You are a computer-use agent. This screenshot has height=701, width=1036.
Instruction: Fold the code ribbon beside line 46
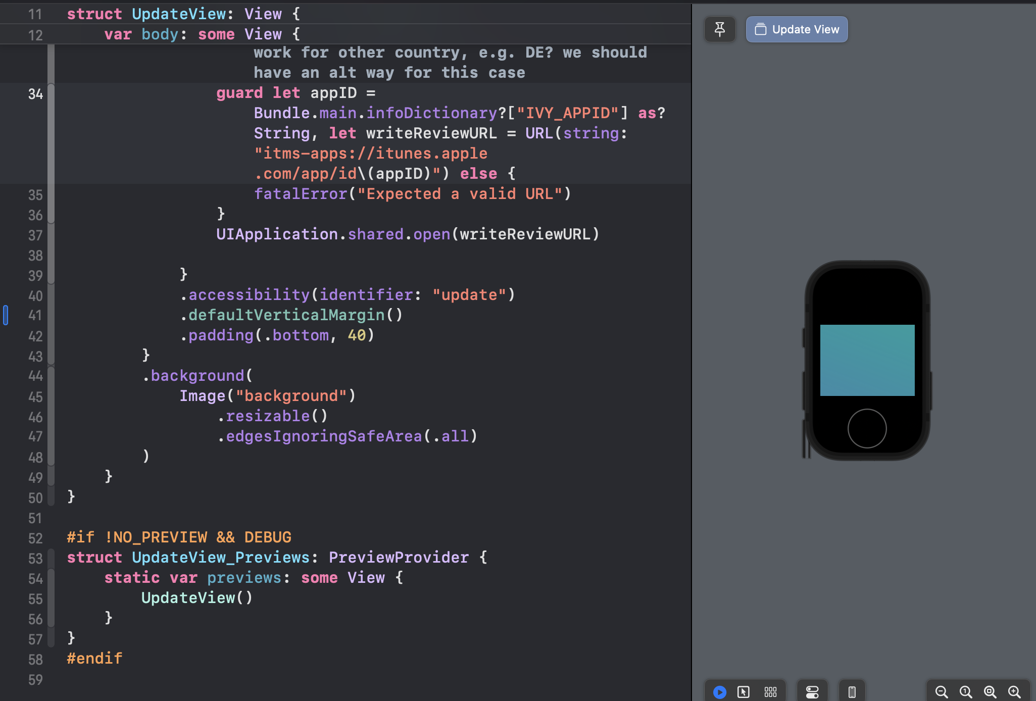pyautogui.click(x=51, y=417)
